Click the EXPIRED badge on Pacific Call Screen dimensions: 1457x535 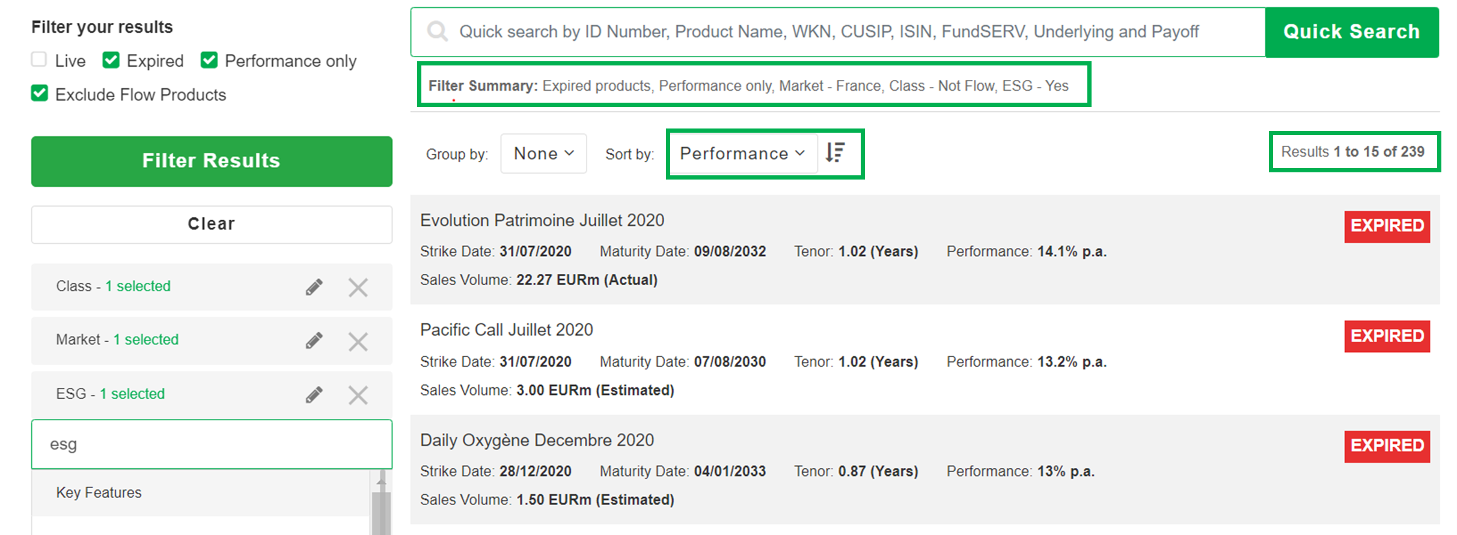(1387, 336)
